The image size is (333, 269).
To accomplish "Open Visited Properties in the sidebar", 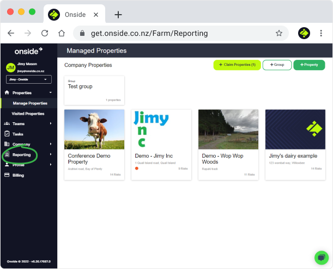I will (x=28, y=114).
